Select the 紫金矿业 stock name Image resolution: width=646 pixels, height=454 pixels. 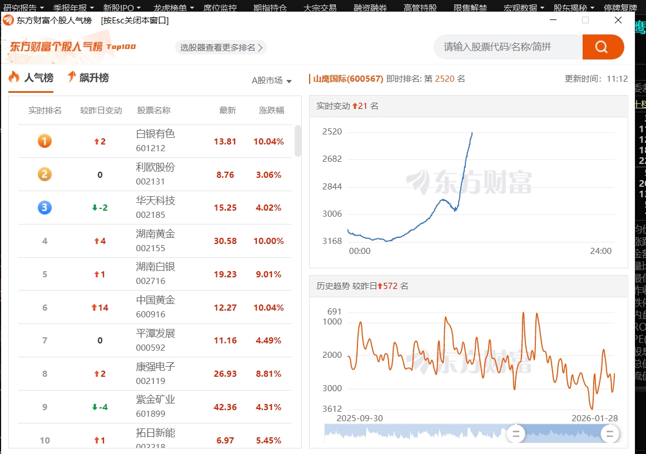pos(155,400)
